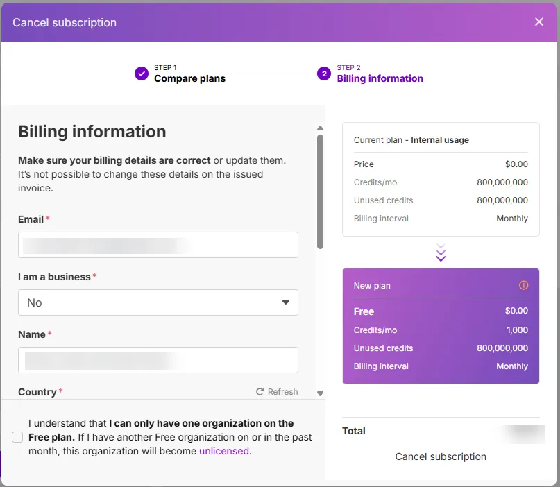Click the double chevron between plan cards
The height and width of the screenshot is (487, 560).
coord(441,253)
